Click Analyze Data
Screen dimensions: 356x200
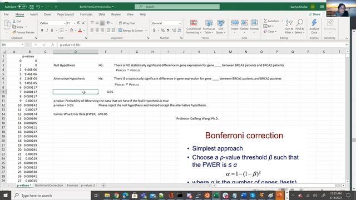(x=314, y=27)
